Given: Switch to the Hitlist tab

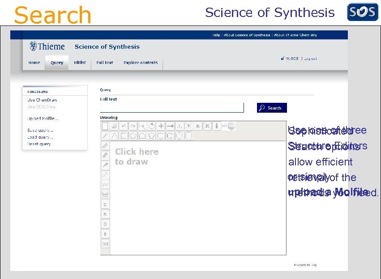Looking at the screenshot, I should tap(80, 63).
